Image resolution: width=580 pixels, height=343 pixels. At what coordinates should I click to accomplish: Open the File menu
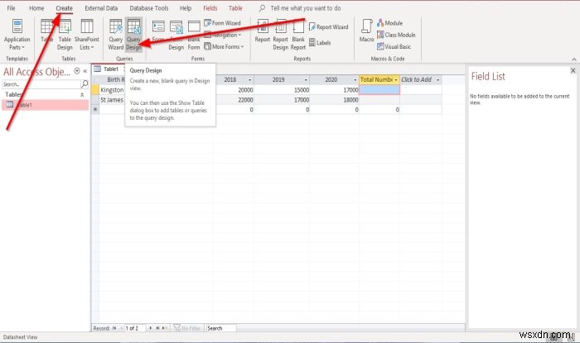click(x=11, y=7)
